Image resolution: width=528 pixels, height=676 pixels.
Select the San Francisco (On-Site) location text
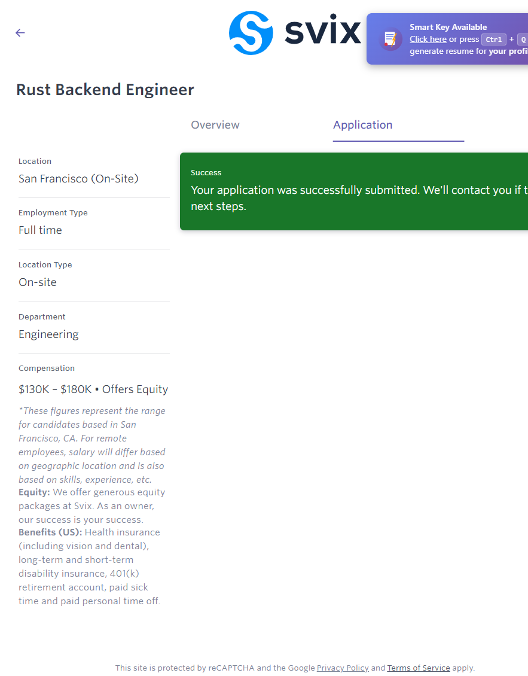[x=78, y=179]
